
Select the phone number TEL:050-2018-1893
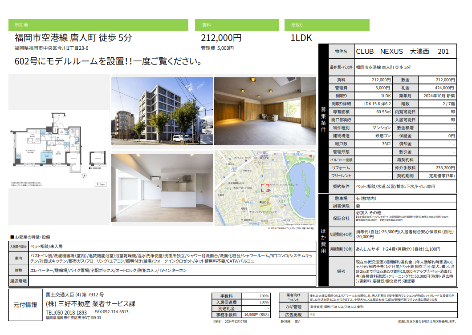[66, 313]
